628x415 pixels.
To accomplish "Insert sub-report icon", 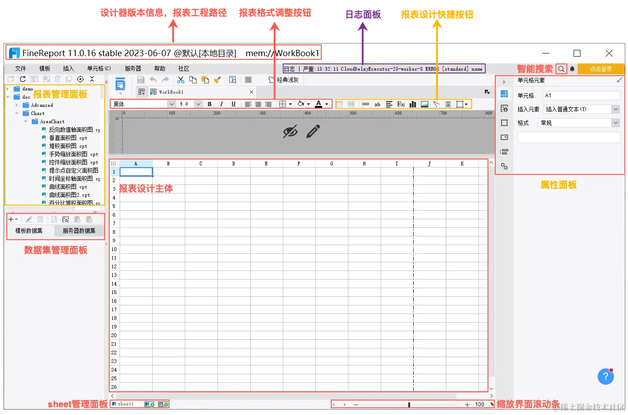I will tap(448, 104).
